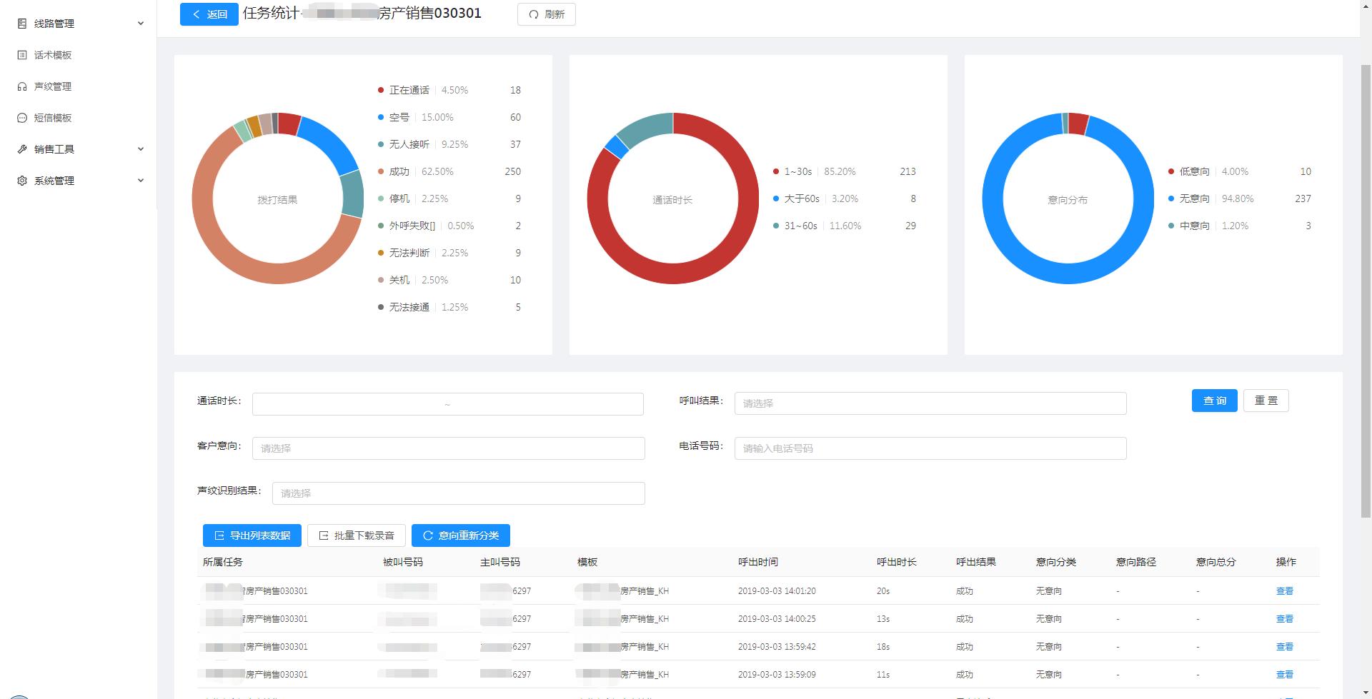
Task: Click the 线路管理 sidebar icon
Action: [22, 24]
